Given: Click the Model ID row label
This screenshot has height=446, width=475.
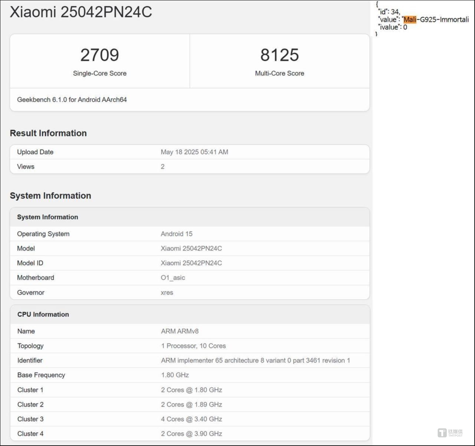Looking at the screenshot, I should pos(30,263).
